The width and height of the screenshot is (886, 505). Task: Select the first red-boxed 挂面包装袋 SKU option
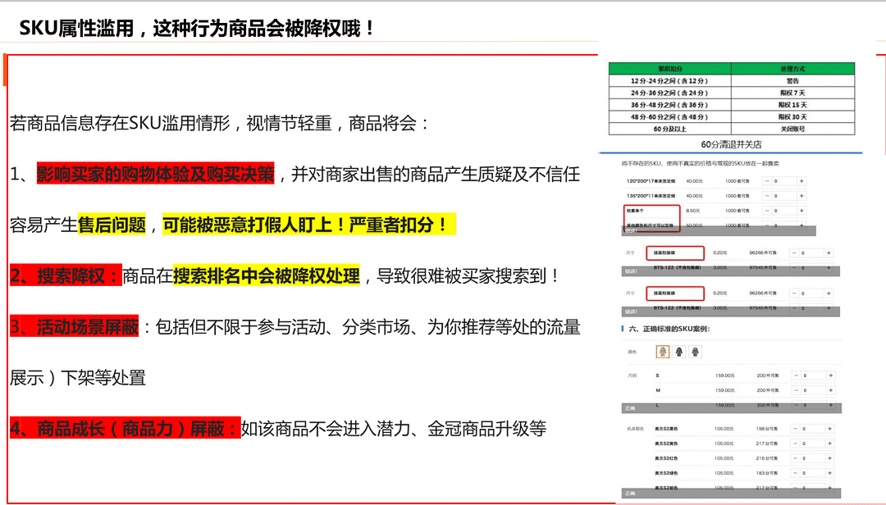[675, 252]
